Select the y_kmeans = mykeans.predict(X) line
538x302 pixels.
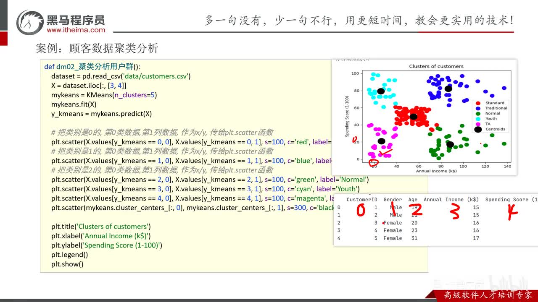coord(102,114)
